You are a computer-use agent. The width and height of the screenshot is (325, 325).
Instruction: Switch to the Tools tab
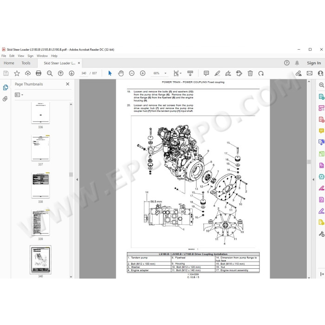[26, 63]
